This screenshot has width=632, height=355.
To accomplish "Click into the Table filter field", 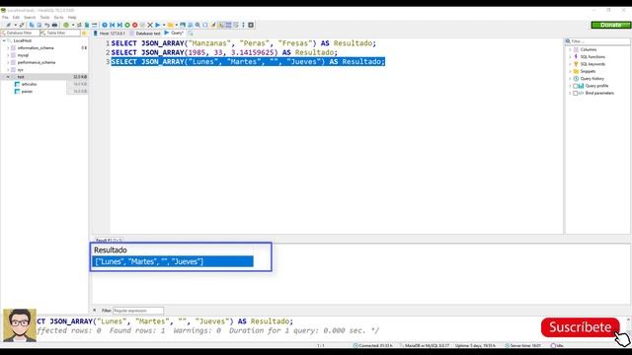I will 60,33.
